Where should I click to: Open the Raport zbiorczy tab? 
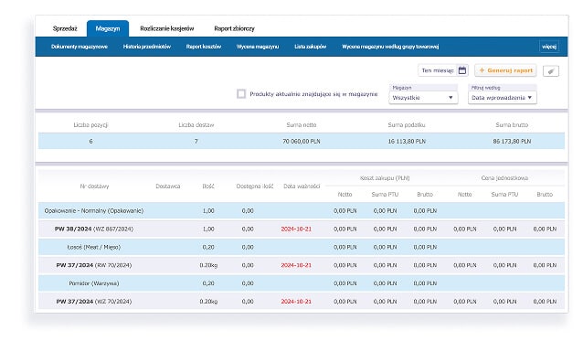[x=234, y=28]
